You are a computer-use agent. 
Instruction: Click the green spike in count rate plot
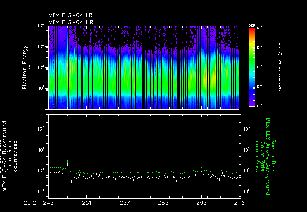[x=67, y=162]
